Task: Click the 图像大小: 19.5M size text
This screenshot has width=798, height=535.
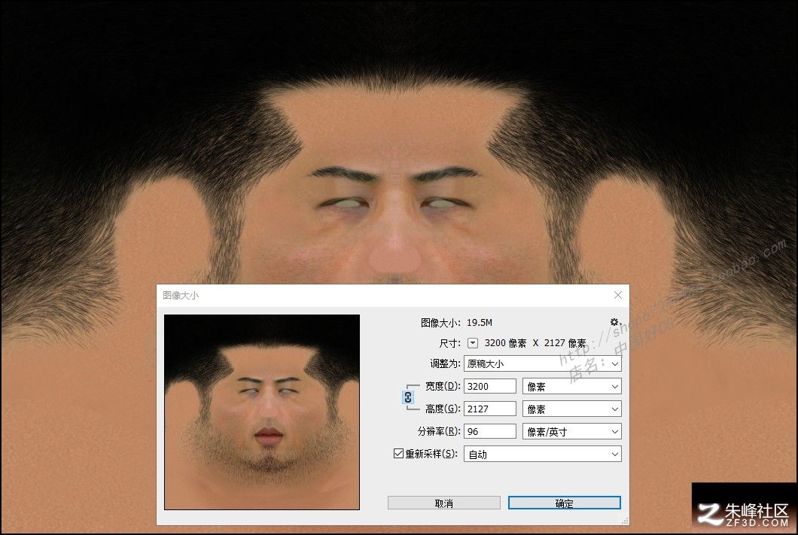Action: pyautogui.click(x=456, y=322)
